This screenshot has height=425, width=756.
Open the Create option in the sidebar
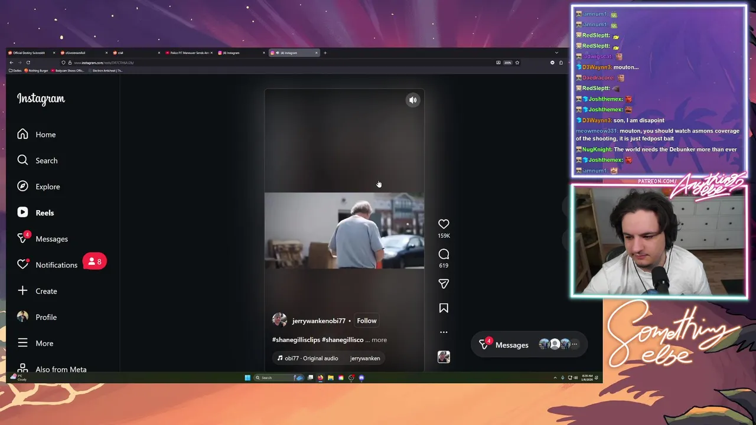tap(37, 291)
